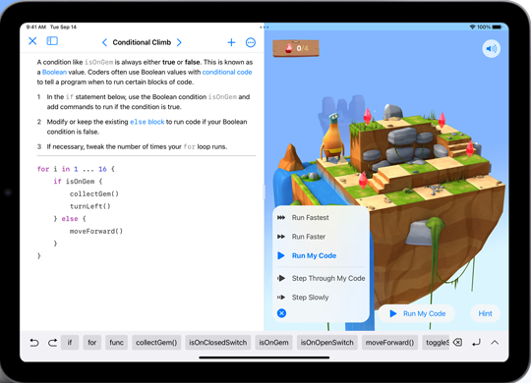Place cursor on turnLeft() code line
Viewport: 531px width, 383px height.
(x=90, y=206)
